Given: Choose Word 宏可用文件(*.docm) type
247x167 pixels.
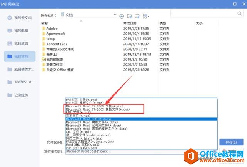Looking at the screenshot, I should pos(141,125).
